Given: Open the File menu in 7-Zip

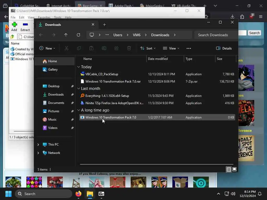Looking at the screenshot, I should click(x=13, y=17).
